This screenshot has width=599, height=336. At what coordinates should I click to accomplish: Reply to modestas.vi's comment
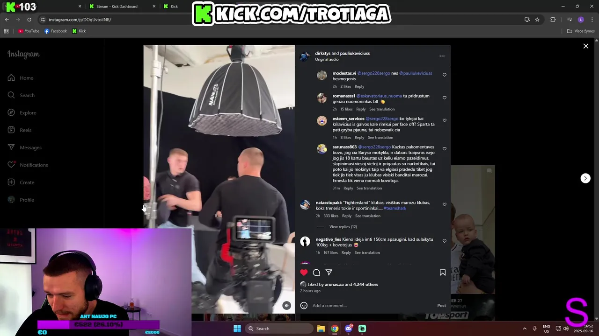(x=359, y=86)
